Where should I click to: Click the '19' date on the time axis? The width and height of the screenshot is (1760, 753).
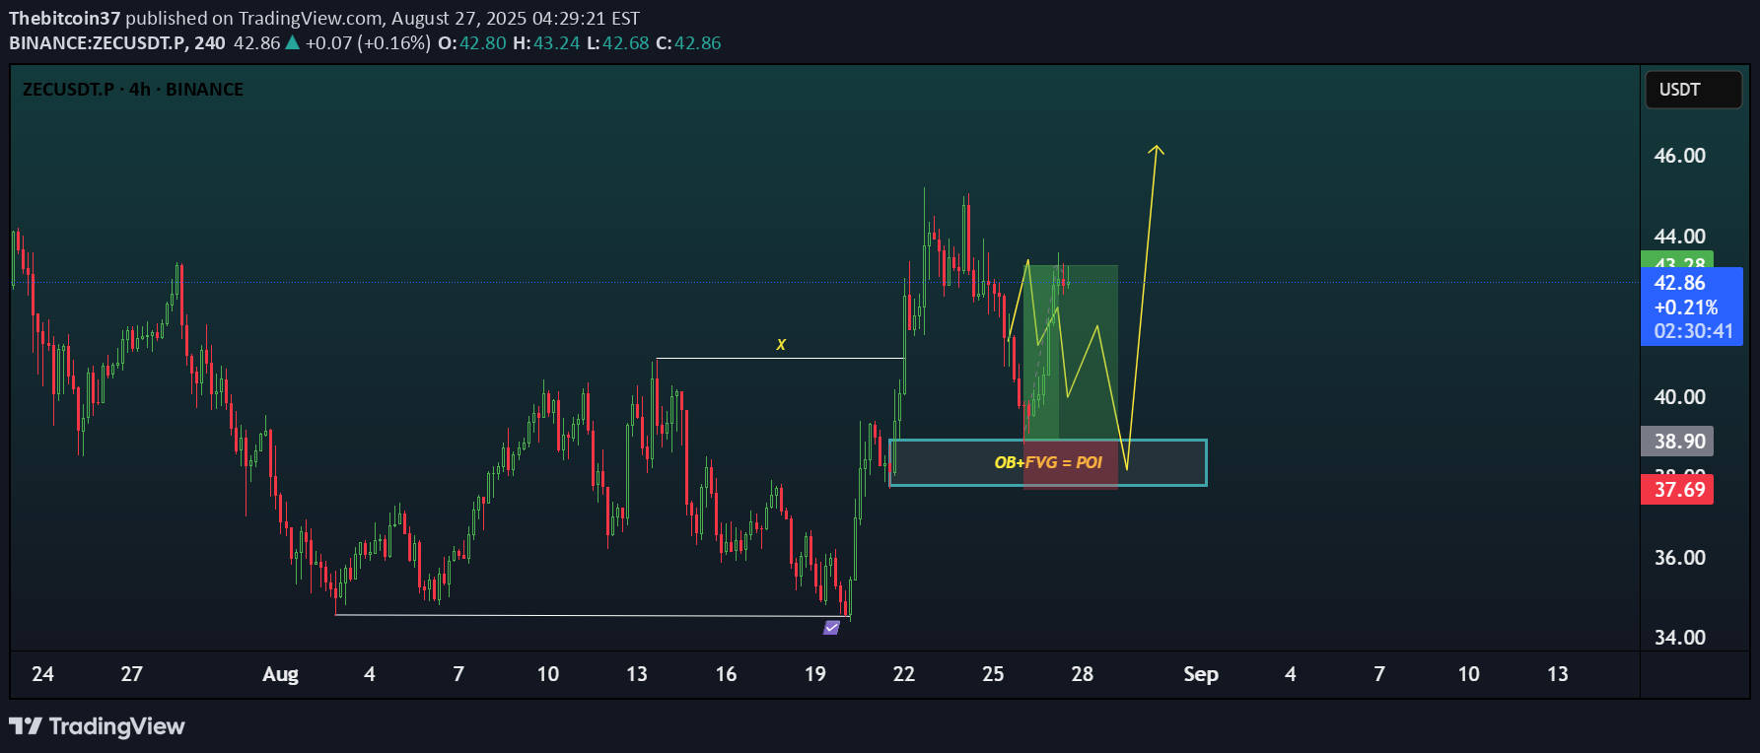tap(815, 674)
